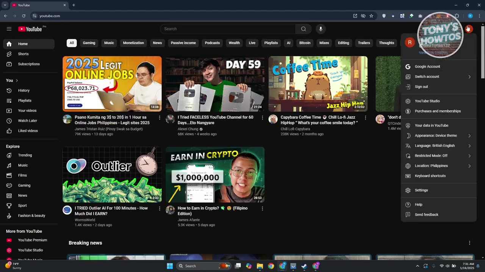Select the Bitcoin filter chip

(x=305, y=43)
